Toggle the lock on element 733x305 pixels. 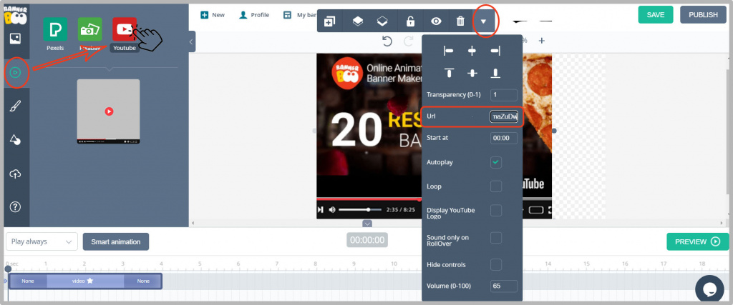coord(410,21)
